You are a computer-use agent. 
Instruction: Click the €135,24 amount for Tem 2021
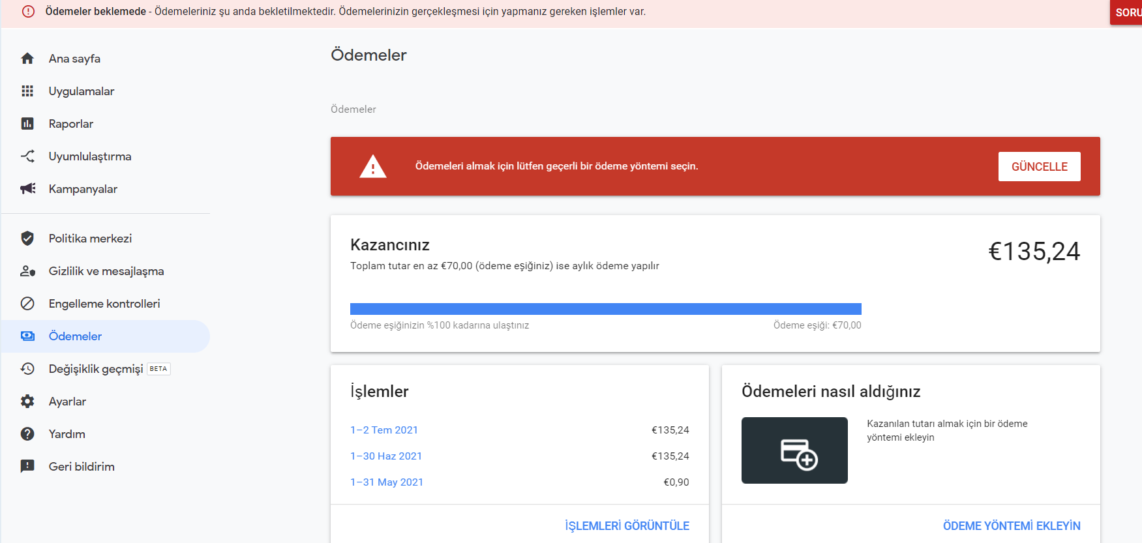(x=670, y=430)
